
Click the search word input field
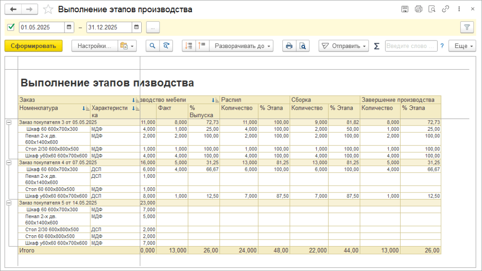(410, 46)
